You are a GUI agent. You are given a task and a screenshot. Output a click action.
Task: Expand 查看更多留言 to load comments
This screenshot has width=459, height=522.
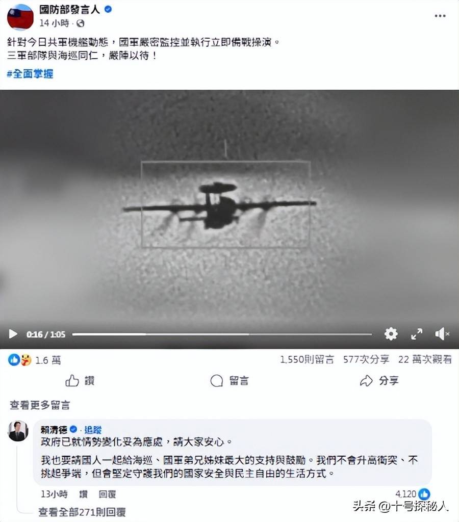40,405
